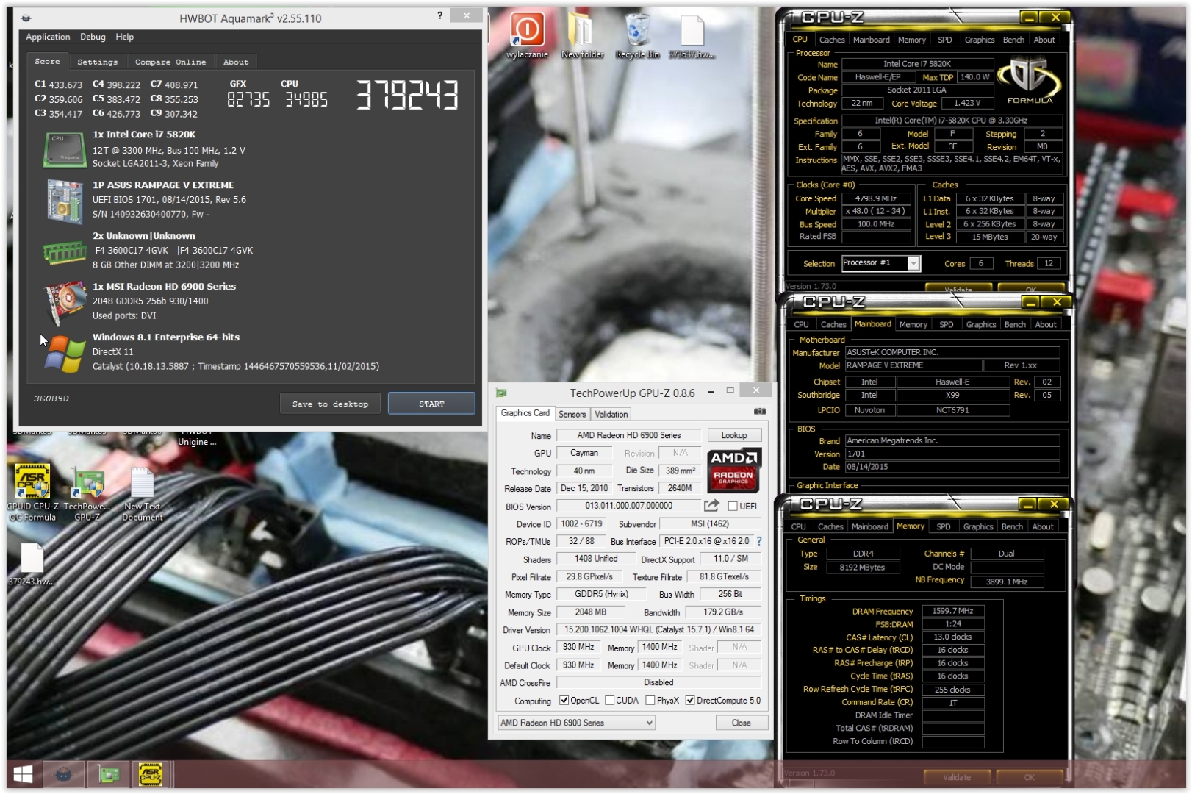The height and width of the screenshot is (794, 1192).
Task: Click the GPU-Z Name field AMD Radeon HD 6900 Series
Action: click(x=629, y=435)
